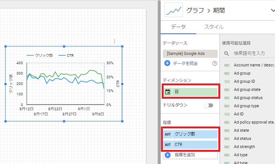Click the ABC type icon beside Ad group
The image size is (275, 164).
227,73
